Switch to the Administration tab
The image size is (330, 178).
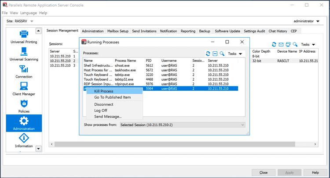(x=93, y=31)
